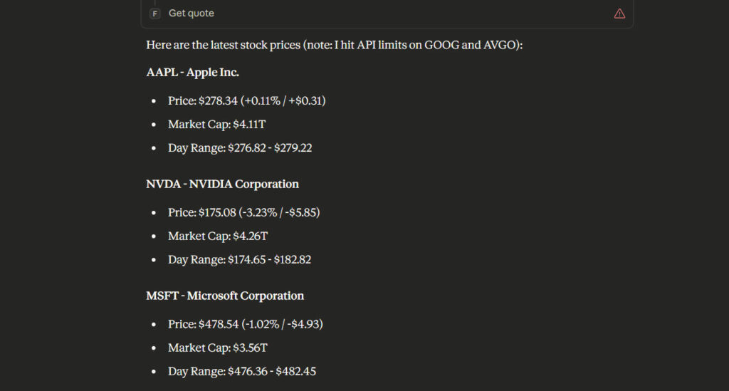Screen dimensions: 729x391
Task: Click the red warning triangle icon
Action: [619, 14]
